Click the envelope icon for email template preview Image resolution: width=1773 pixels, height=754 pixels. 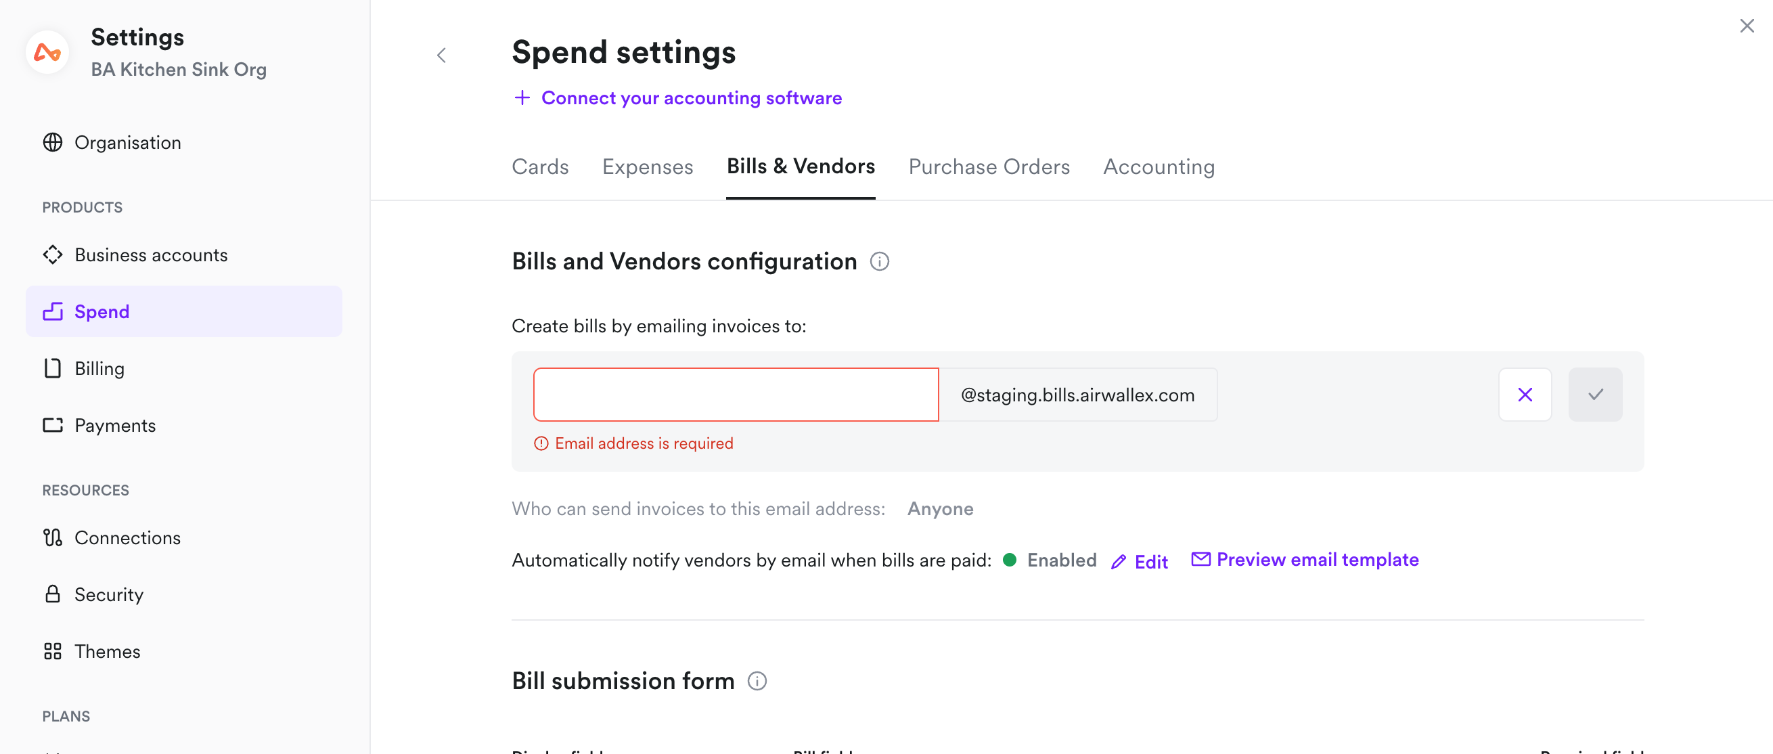(1200, 559)
